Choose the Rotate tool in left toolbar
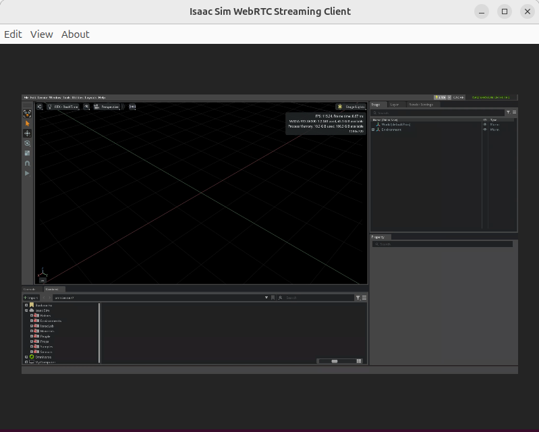The image size is (539, 432). point(28,143)
